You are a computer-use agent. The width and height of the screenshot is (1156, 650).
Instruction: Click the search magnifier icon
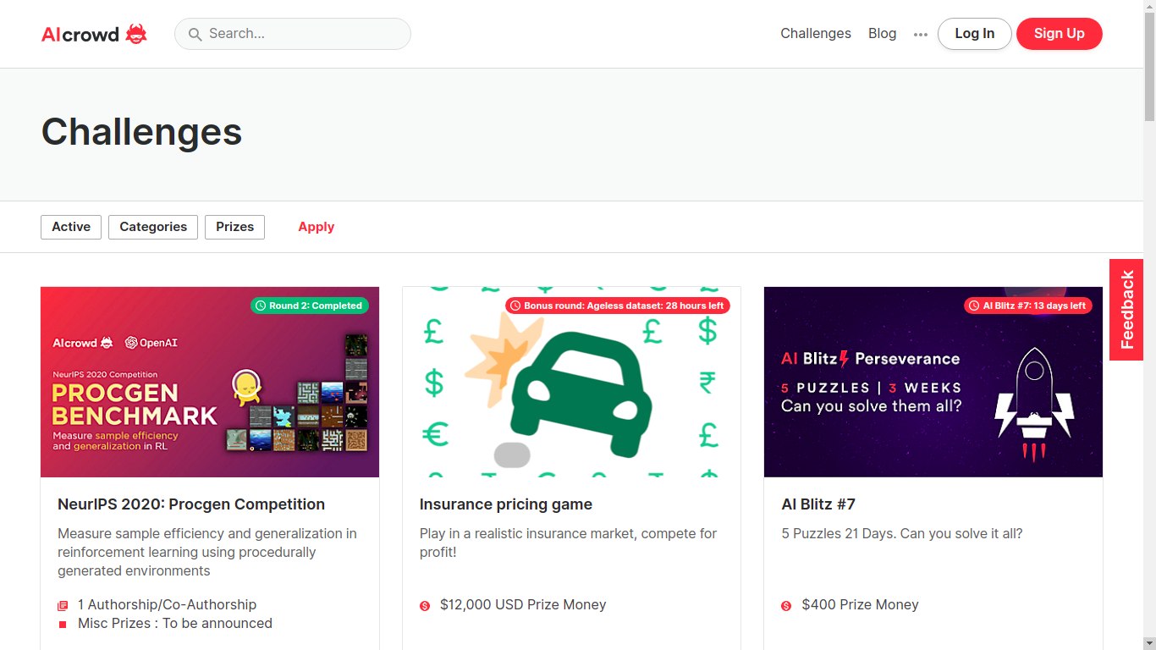[x=195, y=34]
